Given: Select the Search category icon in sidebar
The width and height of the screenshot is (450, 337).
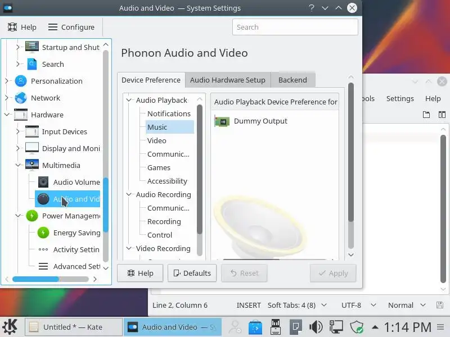Looking at the screenshot, I should point(32,64).
